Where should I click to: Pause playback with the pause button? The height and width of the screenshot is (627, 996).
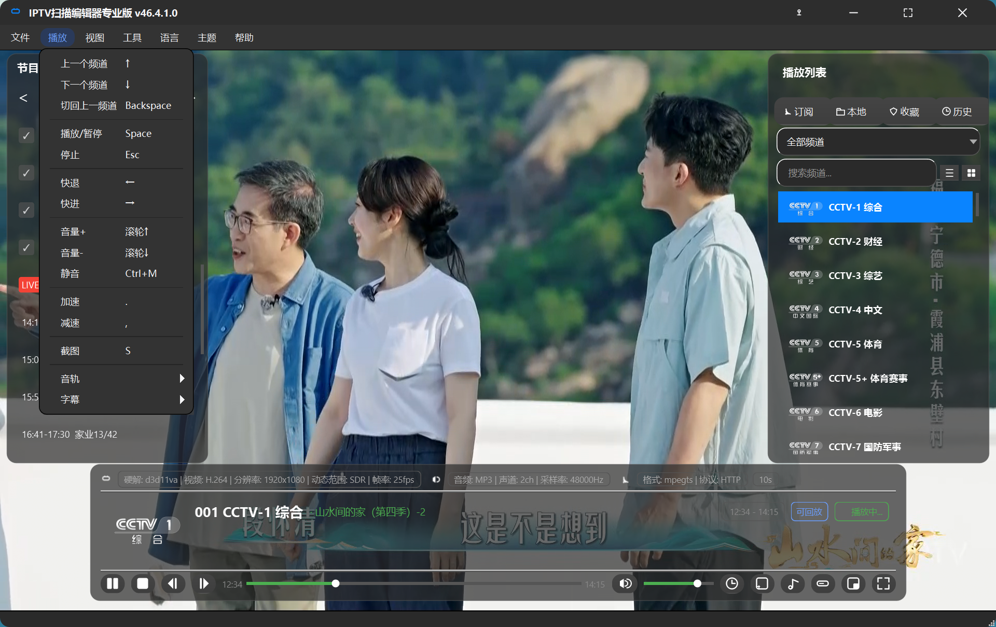[113, 584]
